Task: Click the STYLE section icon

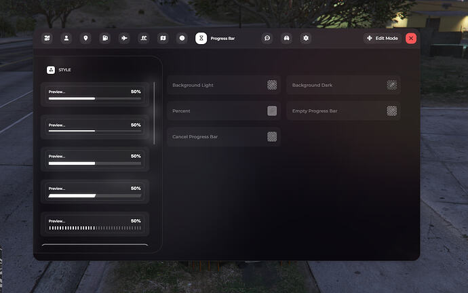Action: (x=51, y=70)
